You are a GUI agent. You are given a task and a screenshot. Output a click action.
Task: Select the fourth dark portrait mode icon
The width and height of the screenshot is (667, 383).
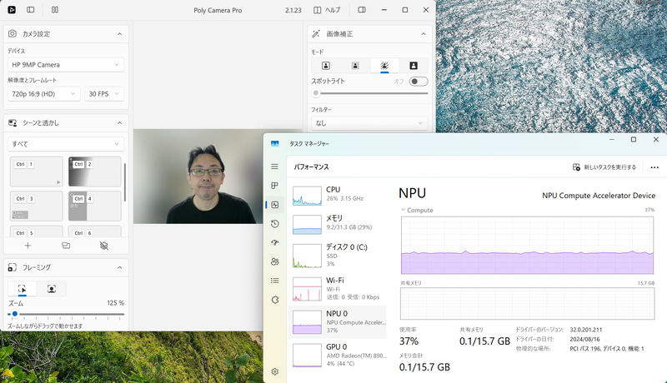414,66
